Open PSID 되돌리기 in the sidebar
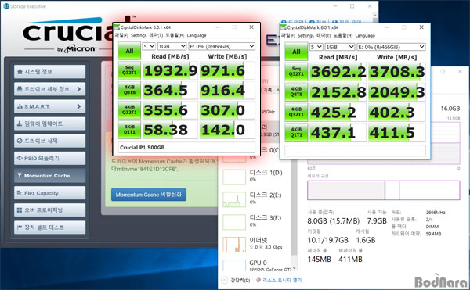 [x=49, y=158]
